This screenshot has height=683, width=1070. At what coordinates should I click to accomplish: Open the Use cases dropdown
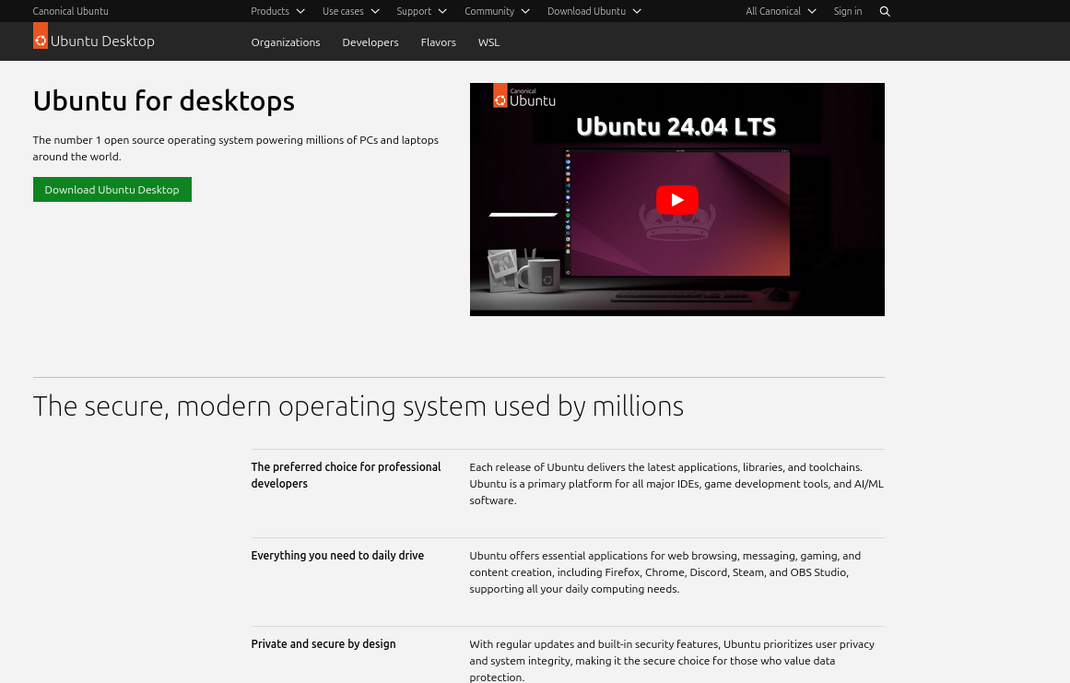click(x=350, y=11)
